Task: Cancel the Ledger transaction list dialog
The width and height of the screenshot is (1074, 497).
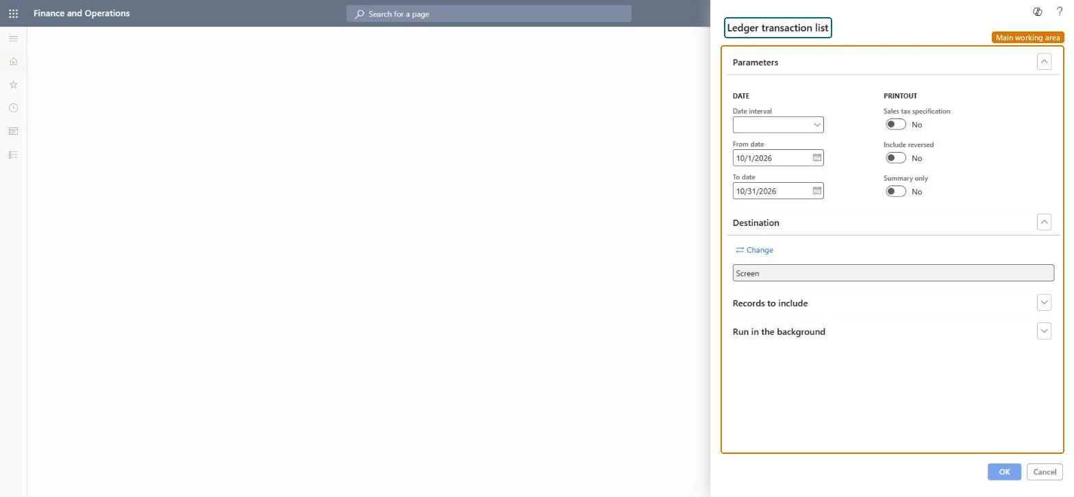Action: click(x=1045, y=472)
